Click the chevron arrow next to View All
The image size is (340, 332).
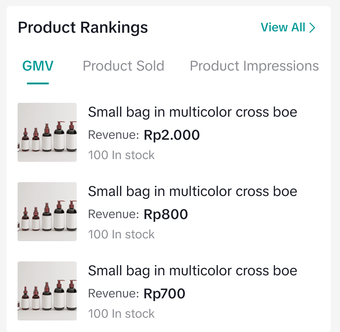[313, 28]
